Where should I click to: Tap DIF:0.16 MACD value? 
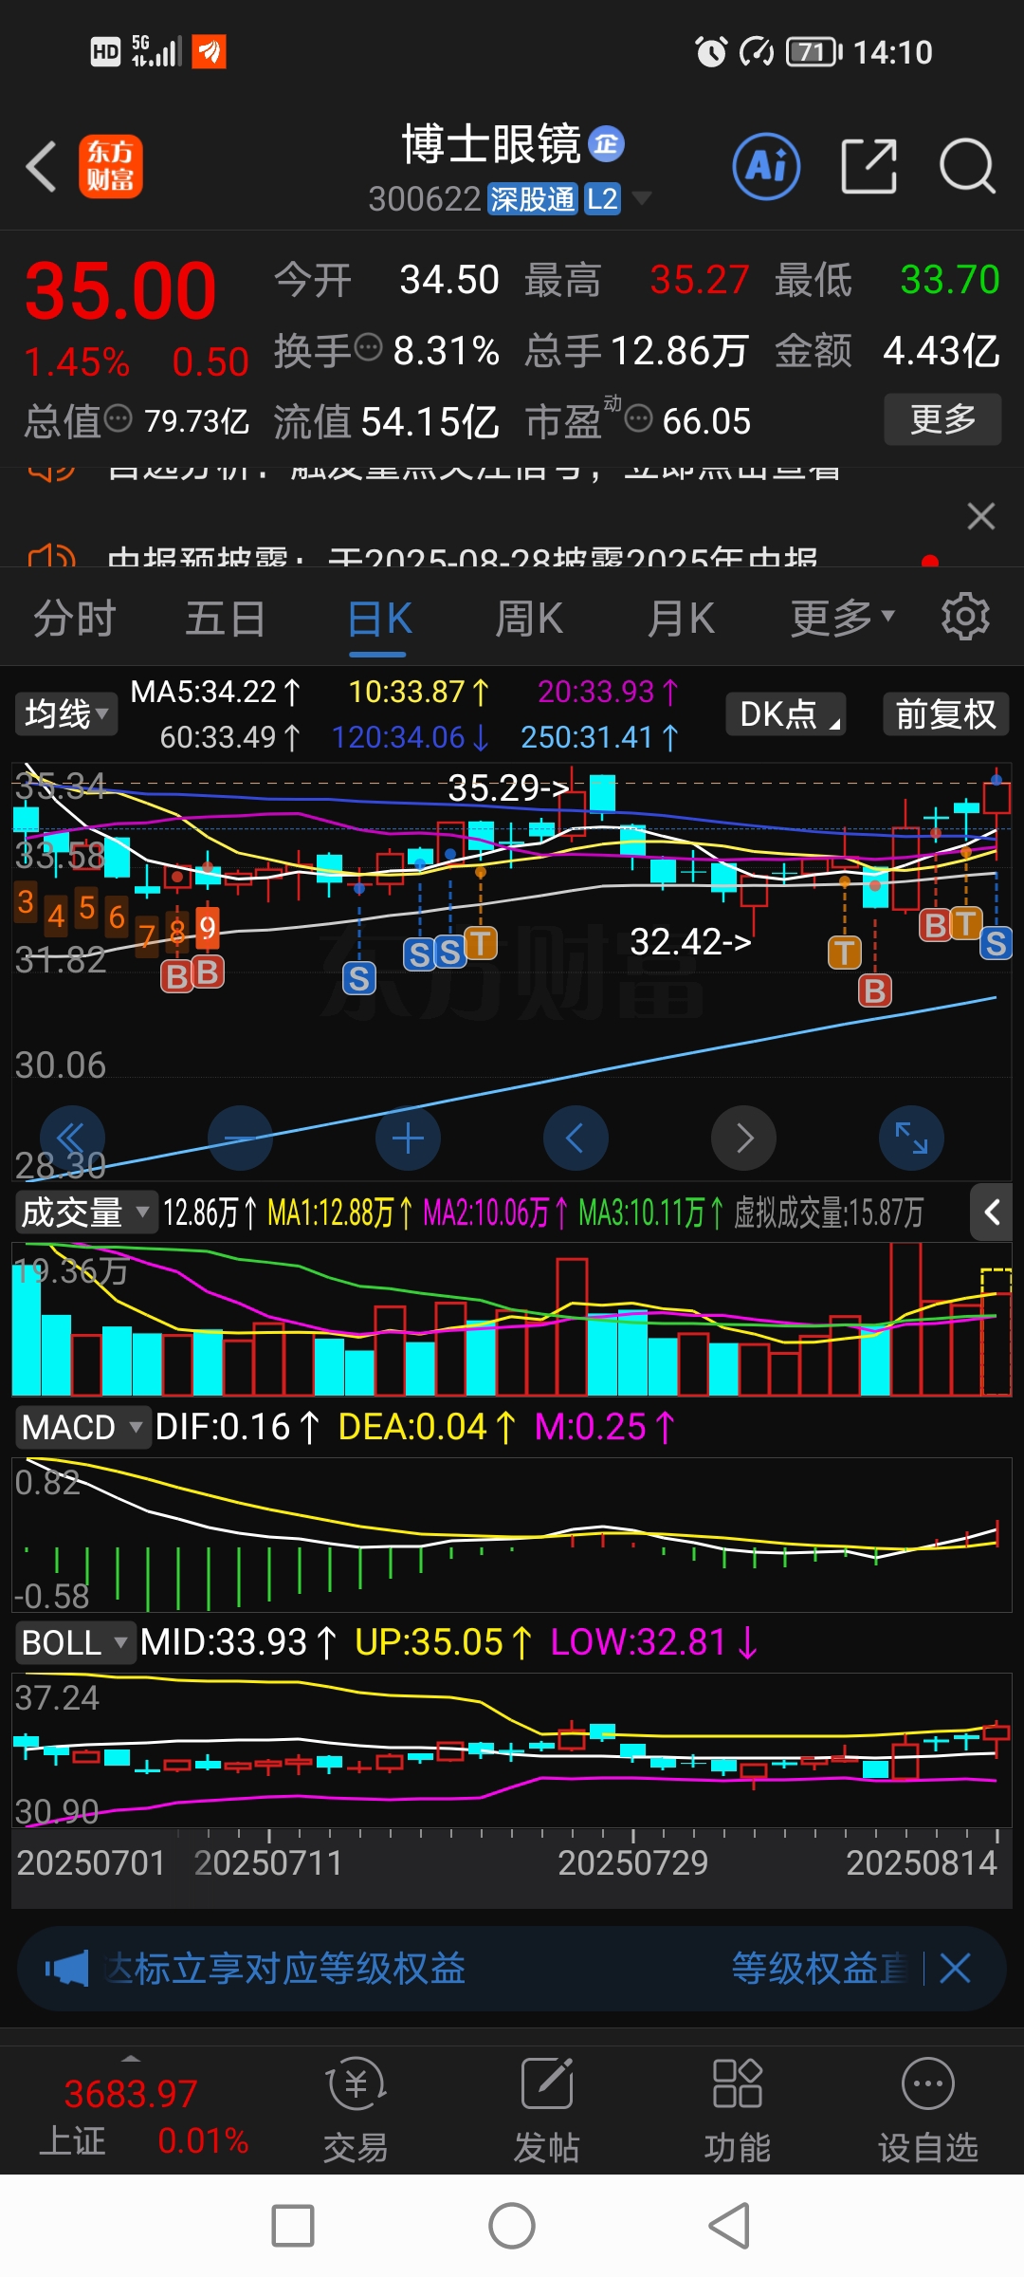click(x=237, y=1426)
